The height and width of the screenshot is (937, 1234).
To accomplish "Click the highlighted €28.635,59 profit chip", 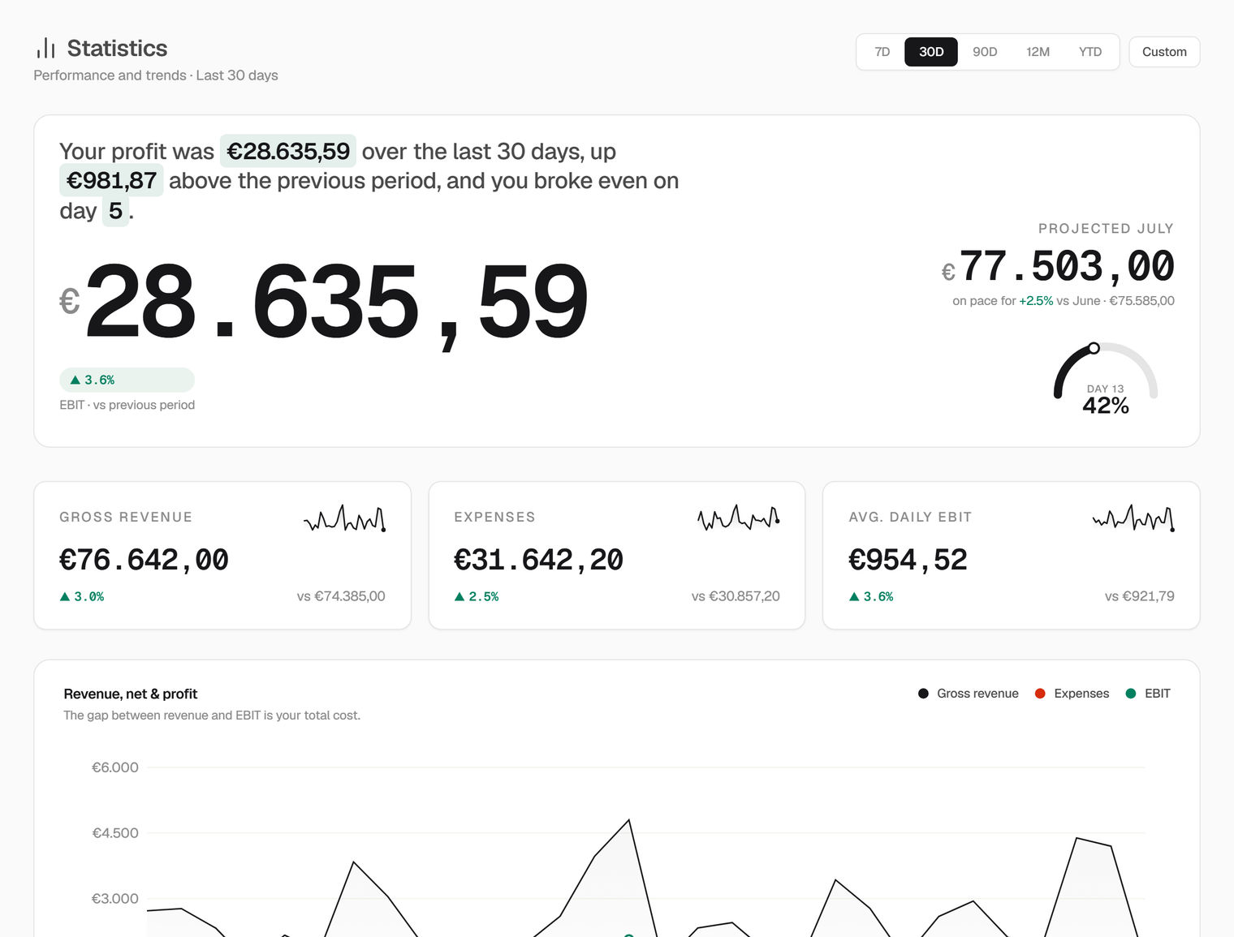I will coord(288,151).
